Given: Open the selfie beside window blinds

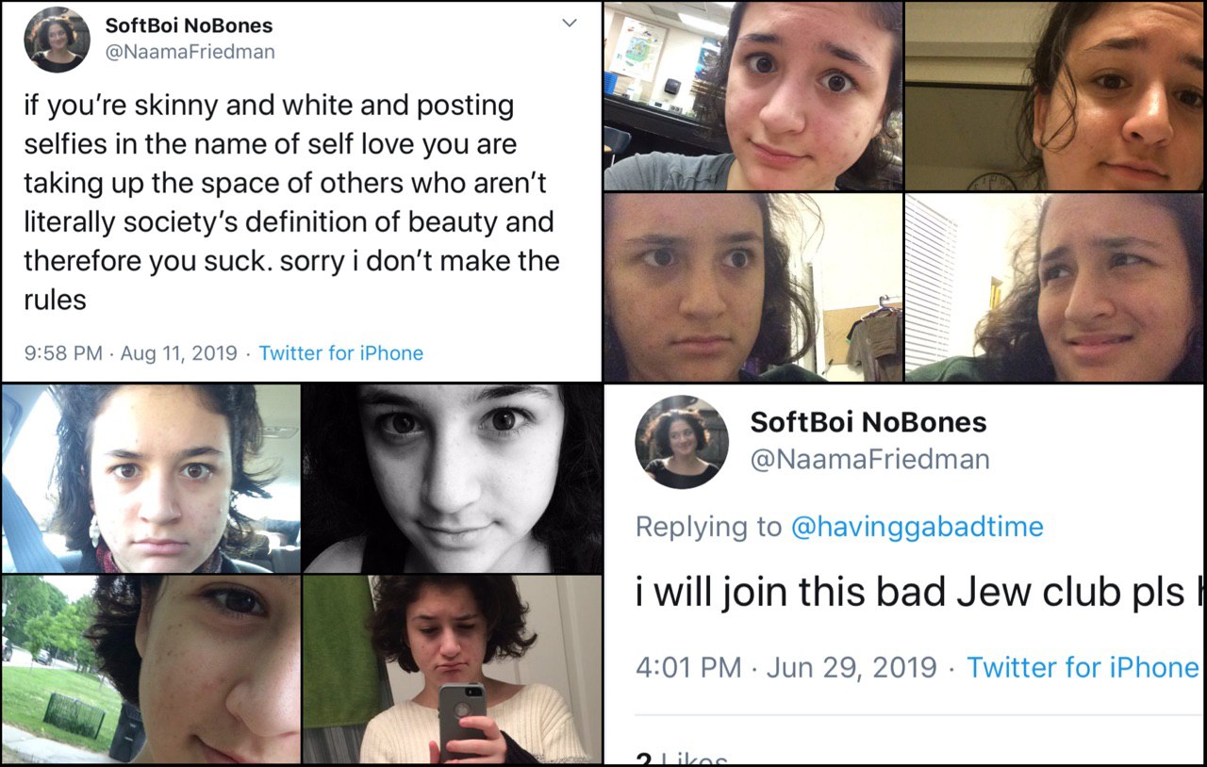Looking at the screenshot, I should point(1055,287).
